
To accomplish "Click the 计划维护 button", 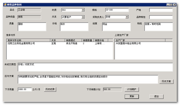I will [x=132, y=89].
